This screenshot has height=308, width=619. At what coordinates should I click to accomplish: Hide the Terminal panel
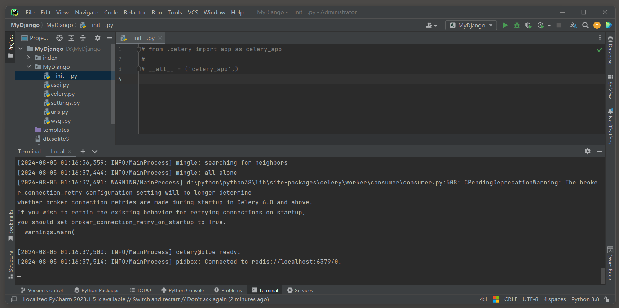pos(600,151)
